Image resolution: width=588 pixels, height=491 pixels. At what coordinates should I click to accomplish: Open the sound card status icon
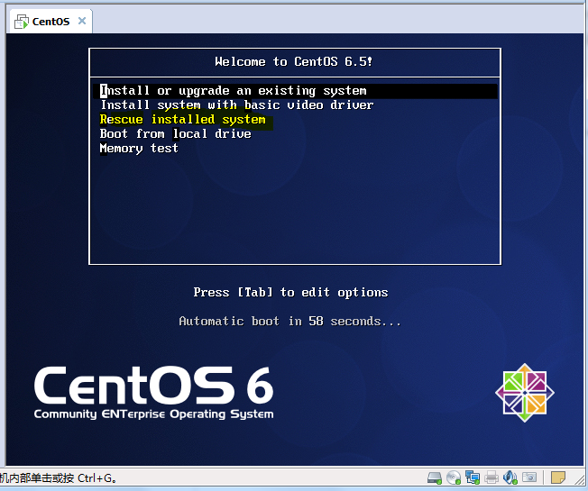(510, 477)
